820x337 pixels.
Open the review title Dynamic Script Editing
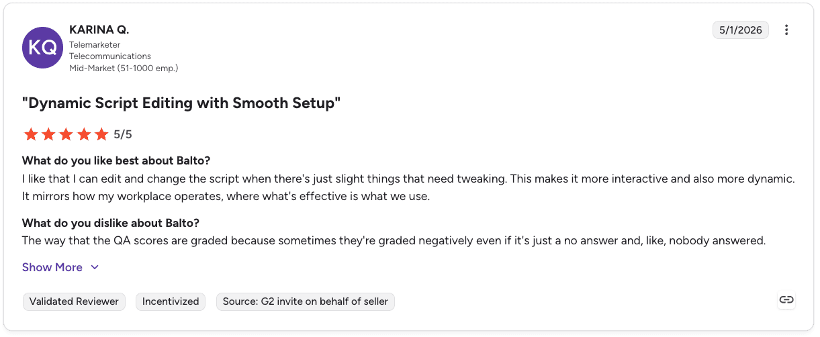click(x=181, y=103)
